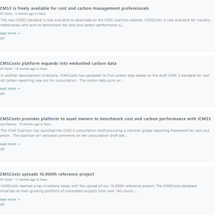Click the excerpt about the ICMS Coalition consultation draft
Screen dimensions: 215x215
(105, 133)
